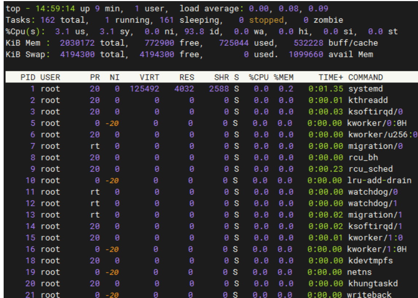Image resolution: width=418 pixels, height=298 pixels.
Task: Click the Tasks total value 162
Action: pos(48,20)
